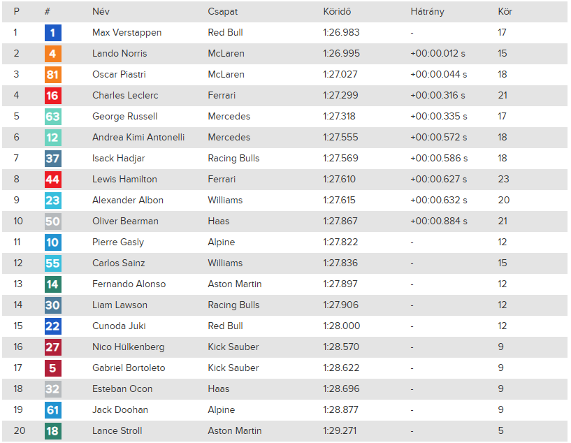Click the orange number 81 badge
This screenshot has height=443, width=571.
52,75
